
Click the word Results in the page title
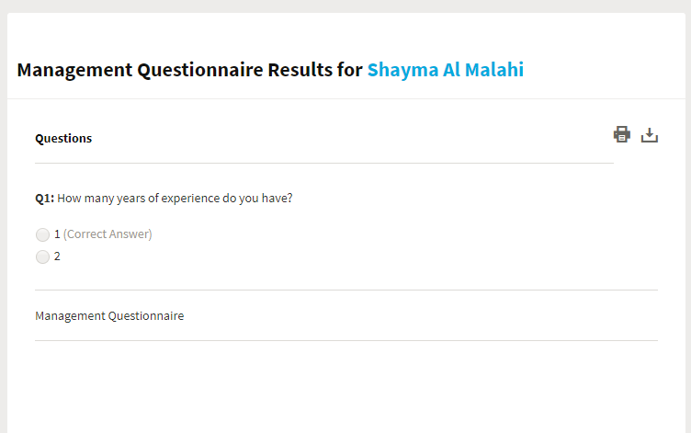[300, 70]
